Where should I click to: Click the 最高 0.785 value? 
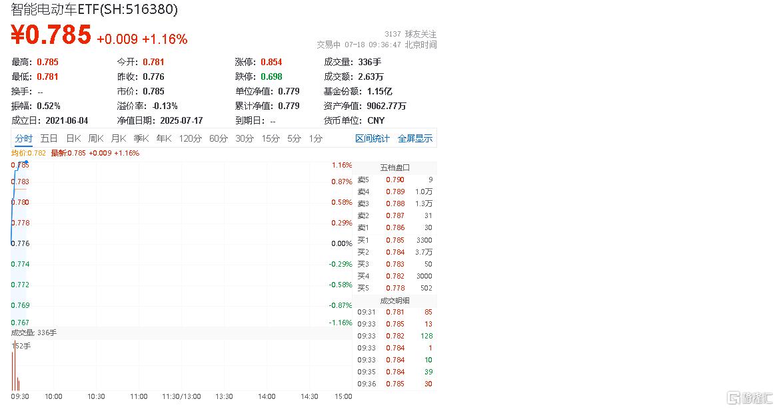point(47,63)
